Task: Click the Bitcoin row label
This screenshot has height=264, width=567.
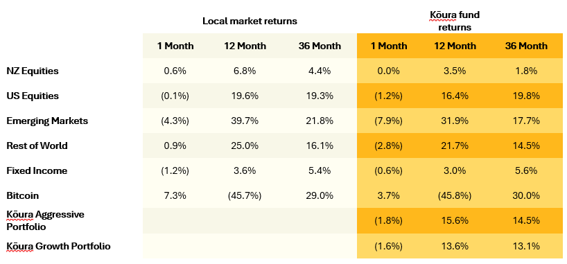Action: point(22,195)
